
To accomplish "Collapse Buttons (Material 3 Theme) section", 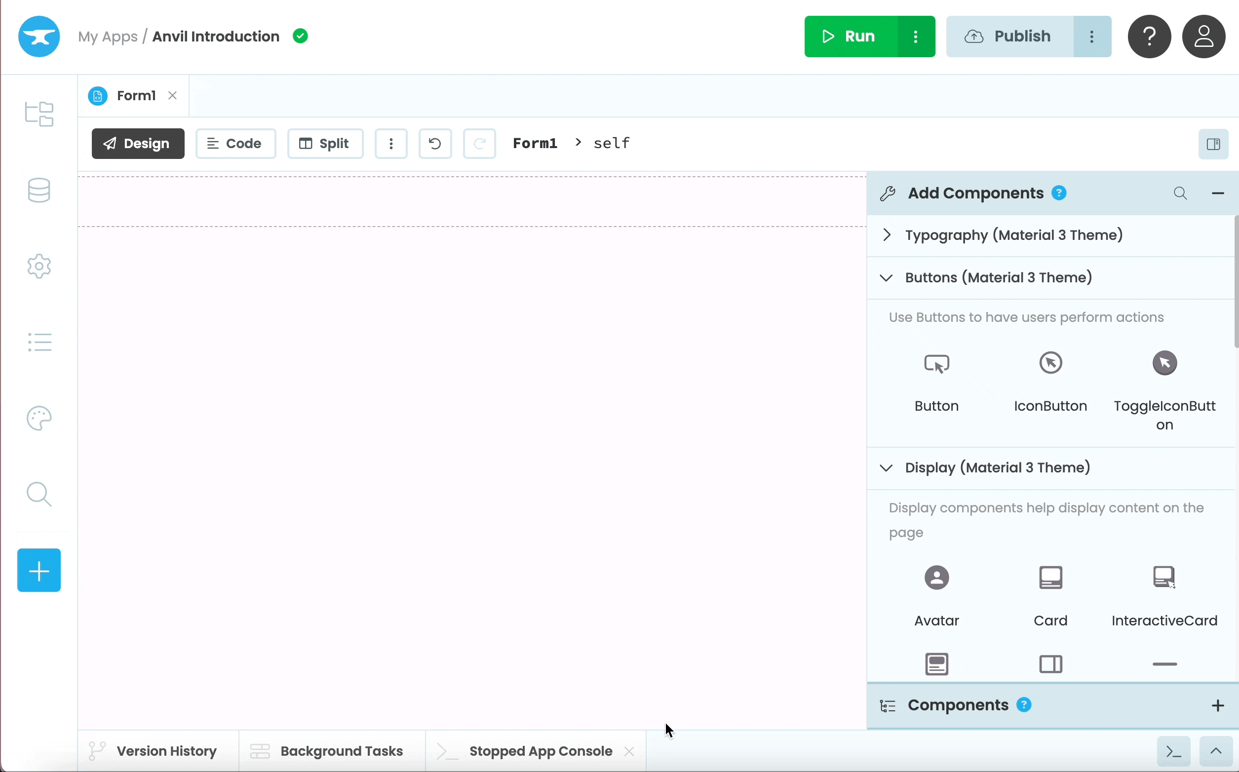I will click(x=1050, y=277).
